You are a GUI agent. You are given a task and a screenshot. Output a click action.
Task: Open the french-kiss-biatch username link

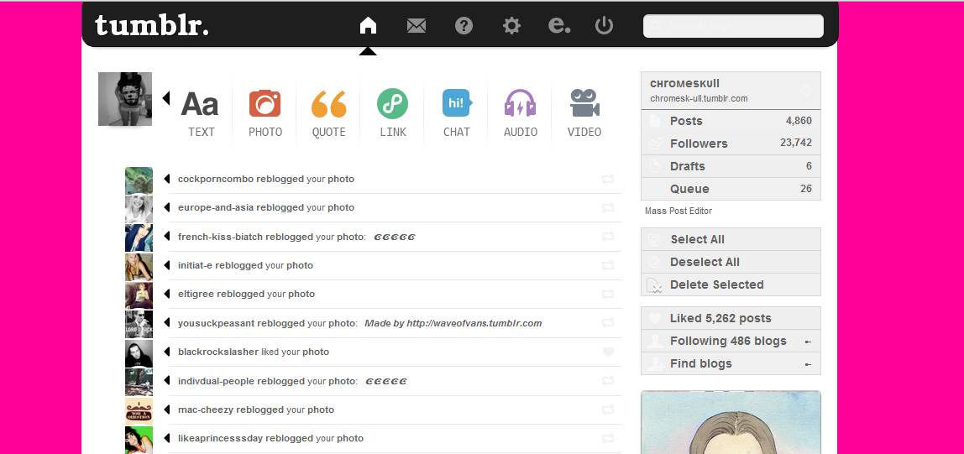click(221, 237)
